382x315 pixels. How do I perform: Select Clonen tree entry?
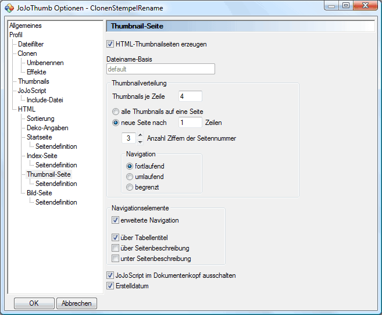pos(27,53)
